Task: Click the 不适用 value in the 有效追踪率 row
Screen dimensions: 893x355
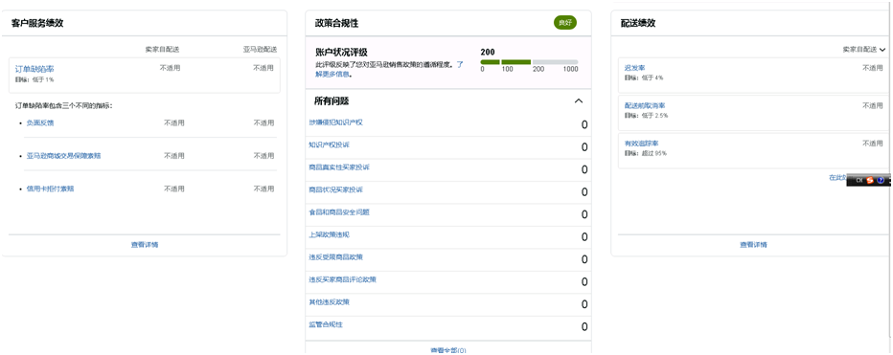Action: [x=873, y=144]
